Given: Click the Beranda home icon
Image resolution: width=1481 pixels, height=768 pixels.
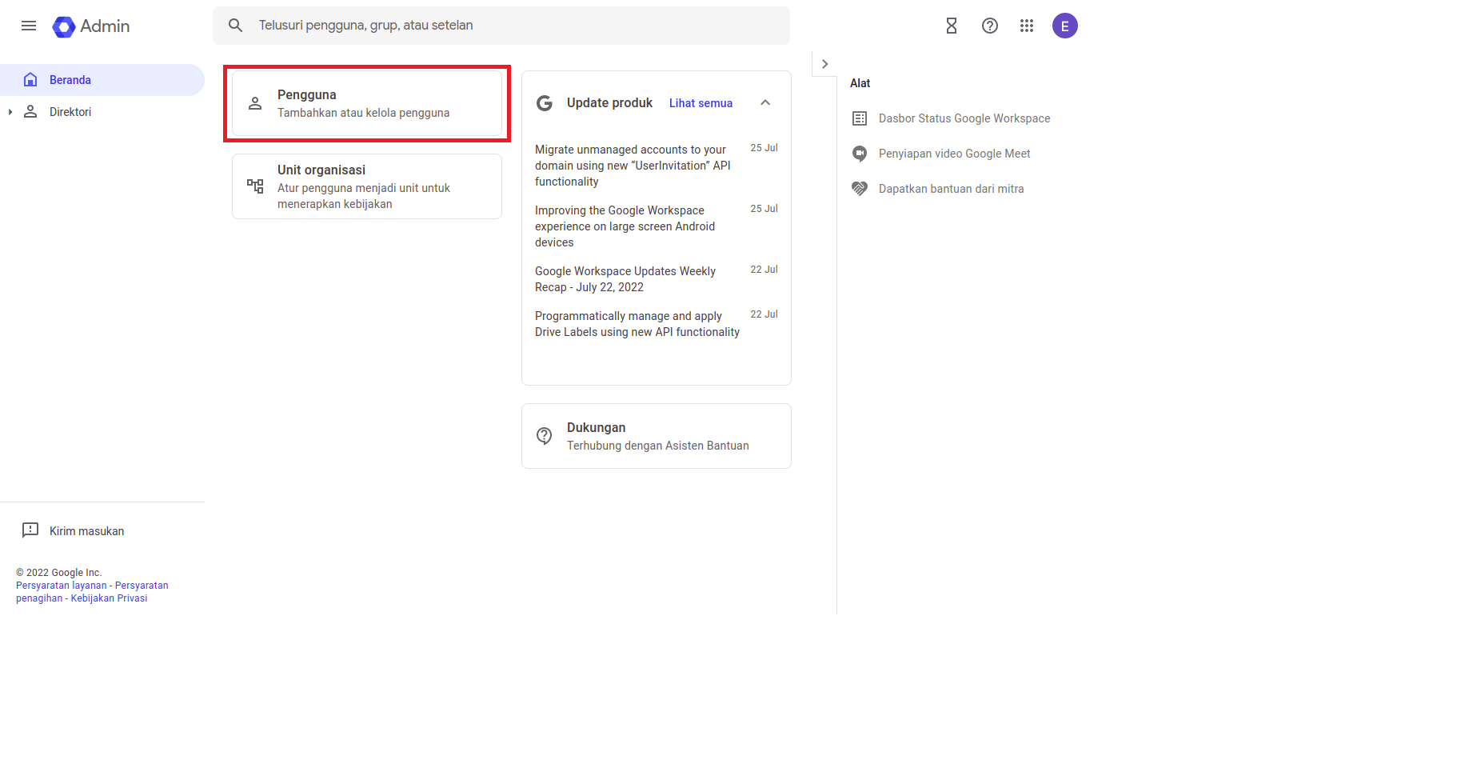Looking at the screenshot, I should pos(30,79).
